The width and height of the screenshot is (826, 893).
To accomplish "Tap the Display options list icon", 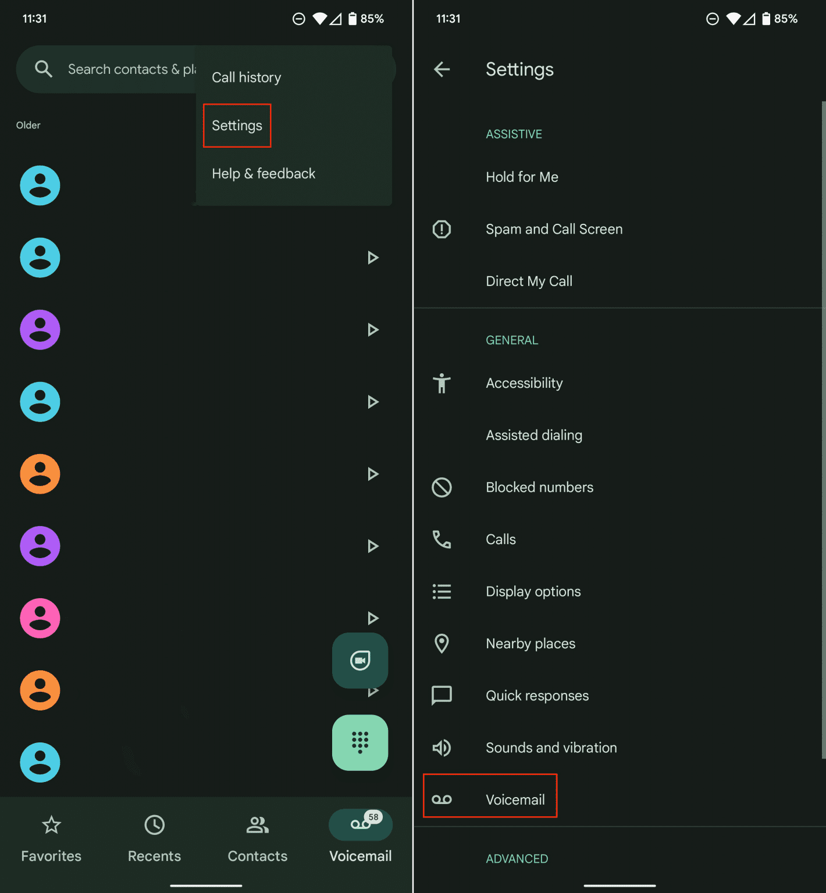I will pos(442,591).
